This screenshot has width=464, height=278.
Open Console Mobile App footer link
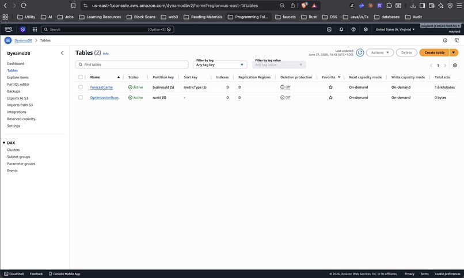(64, 274)
